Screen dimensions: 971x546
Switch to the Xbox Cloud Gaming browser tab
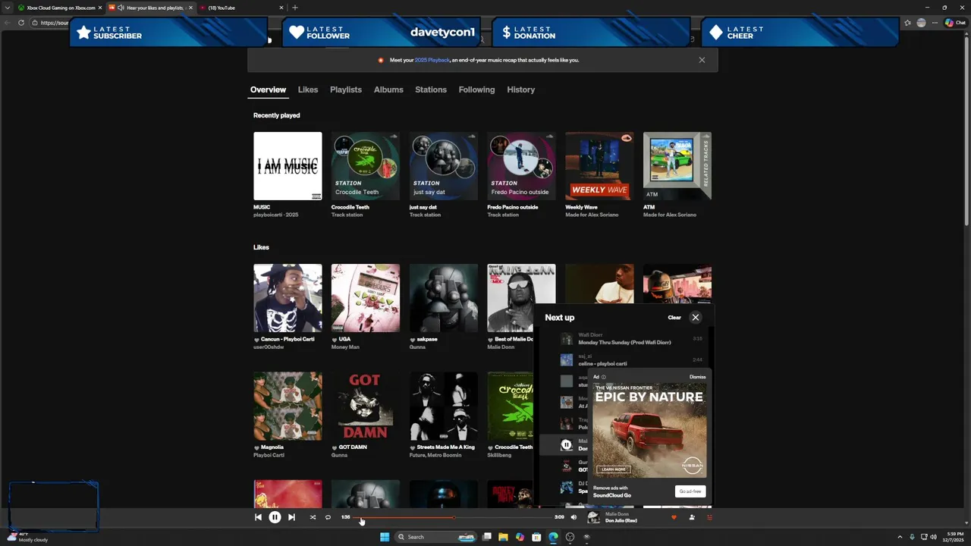[x=59, y=8]
